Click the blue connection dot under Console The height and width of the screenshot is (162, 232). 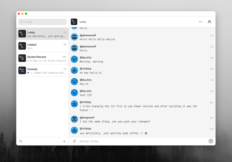[28, 72]
